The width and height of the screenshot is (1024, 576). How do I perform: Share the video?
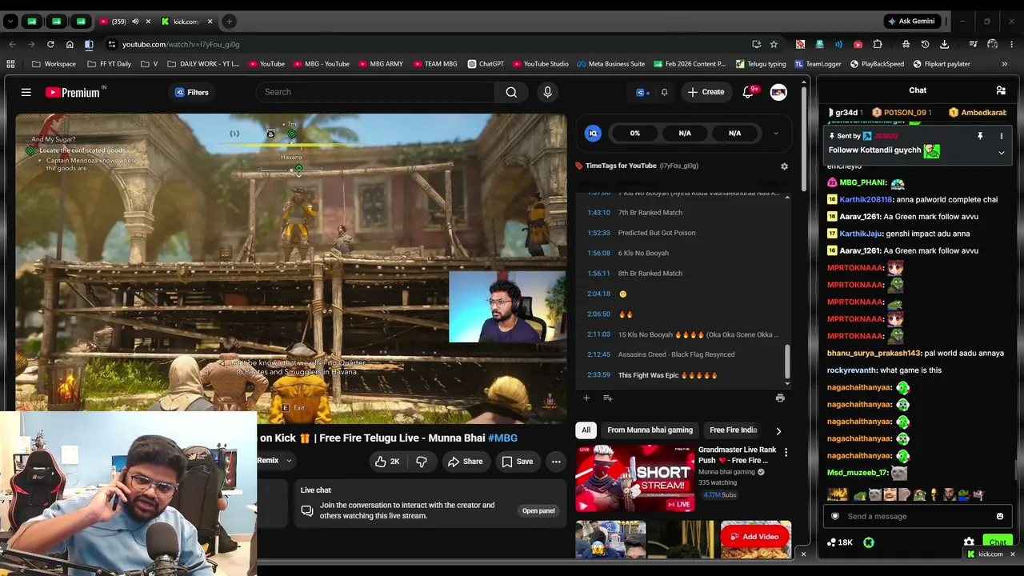(465, 462)
